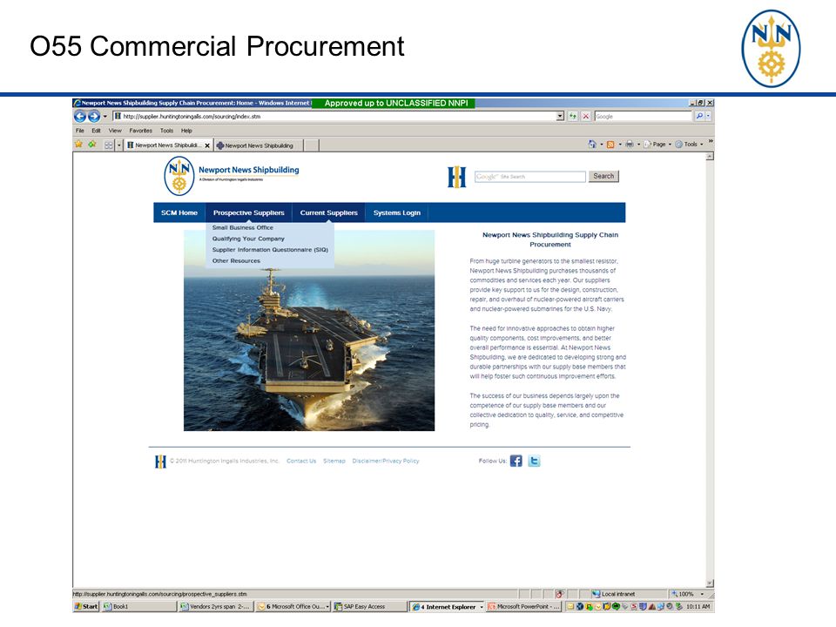Click the Add to Favorites icon

pos(92,145)
